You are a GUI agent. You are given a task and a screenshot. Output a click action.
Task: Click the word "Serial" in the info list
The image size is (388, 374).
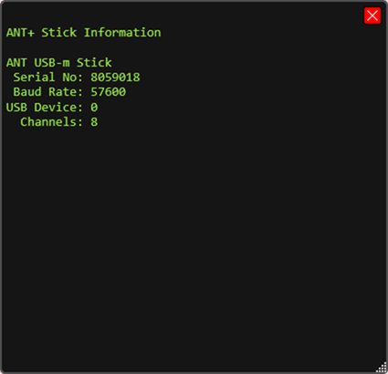click(34, 78)
